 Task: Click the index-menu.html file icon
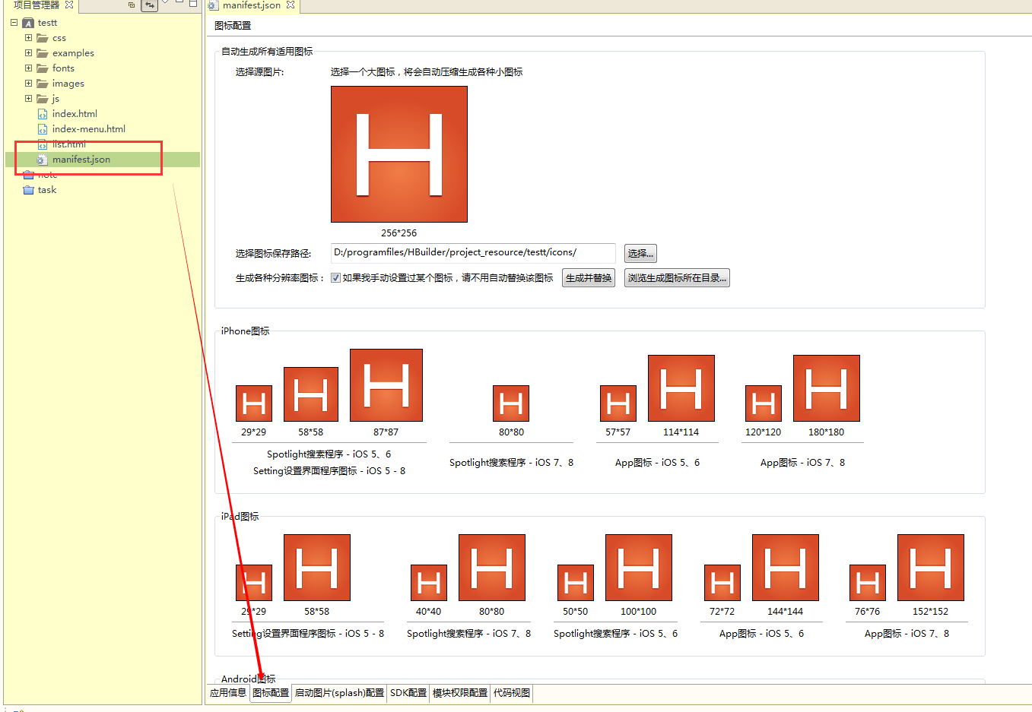(43, 128)
